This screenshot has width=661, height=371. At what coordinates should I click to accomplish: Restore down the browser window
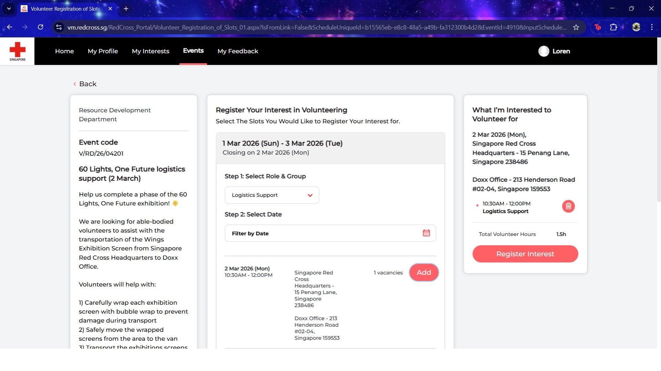pos(631,9)
